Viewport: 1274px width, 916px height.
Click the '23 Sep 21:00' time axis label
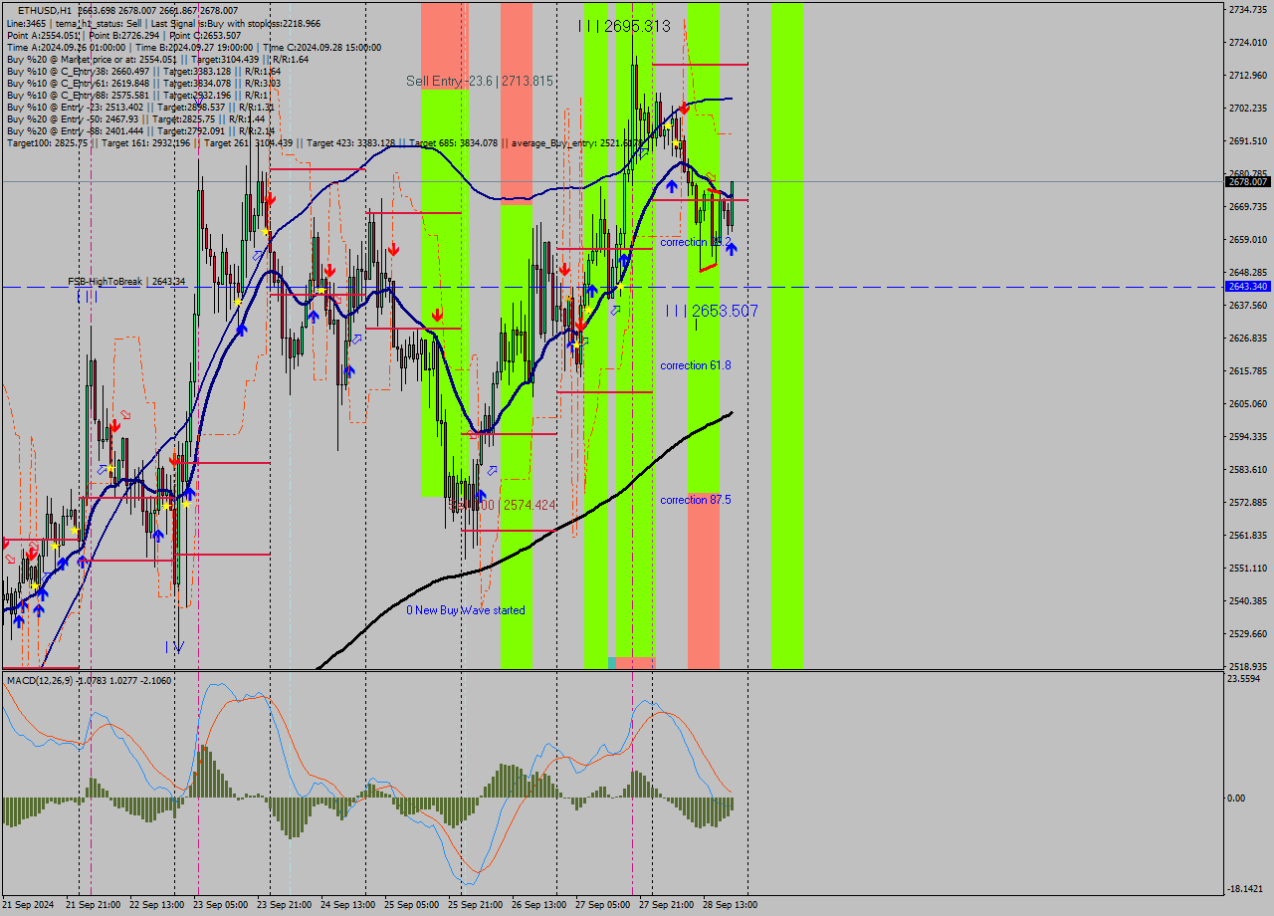tap(285, 905)
